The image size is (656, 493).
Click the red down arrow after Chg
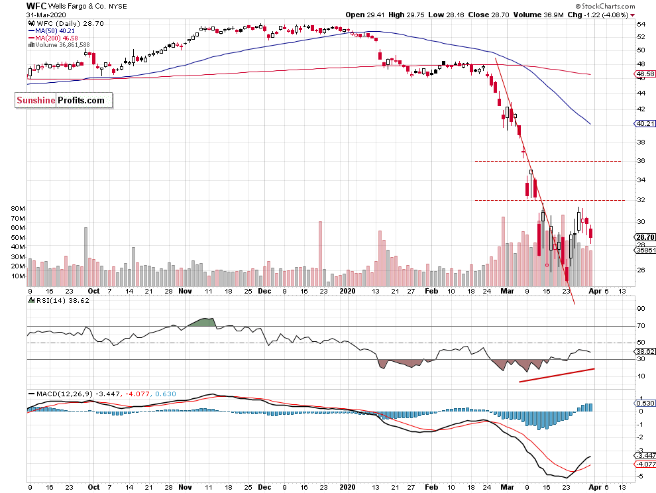coord(633,15)
